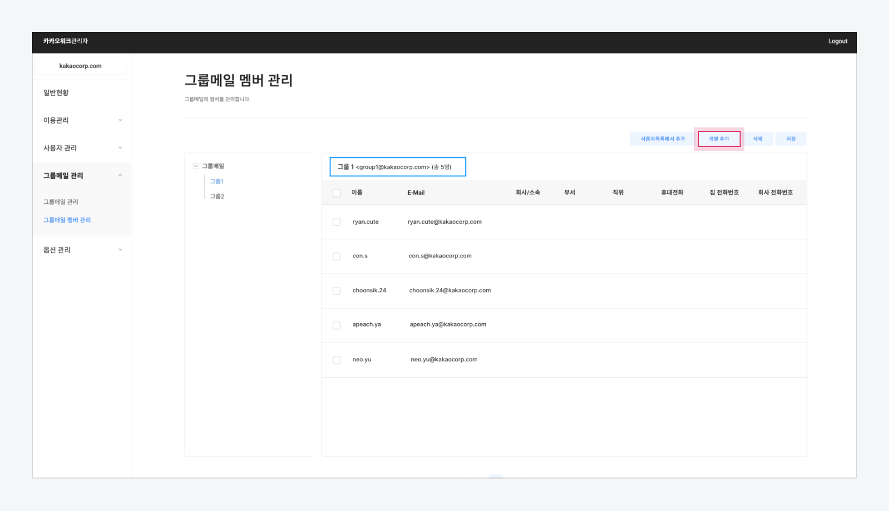Select the ryan.cute member checkbox
889x511 pixels.
[336, 222]
